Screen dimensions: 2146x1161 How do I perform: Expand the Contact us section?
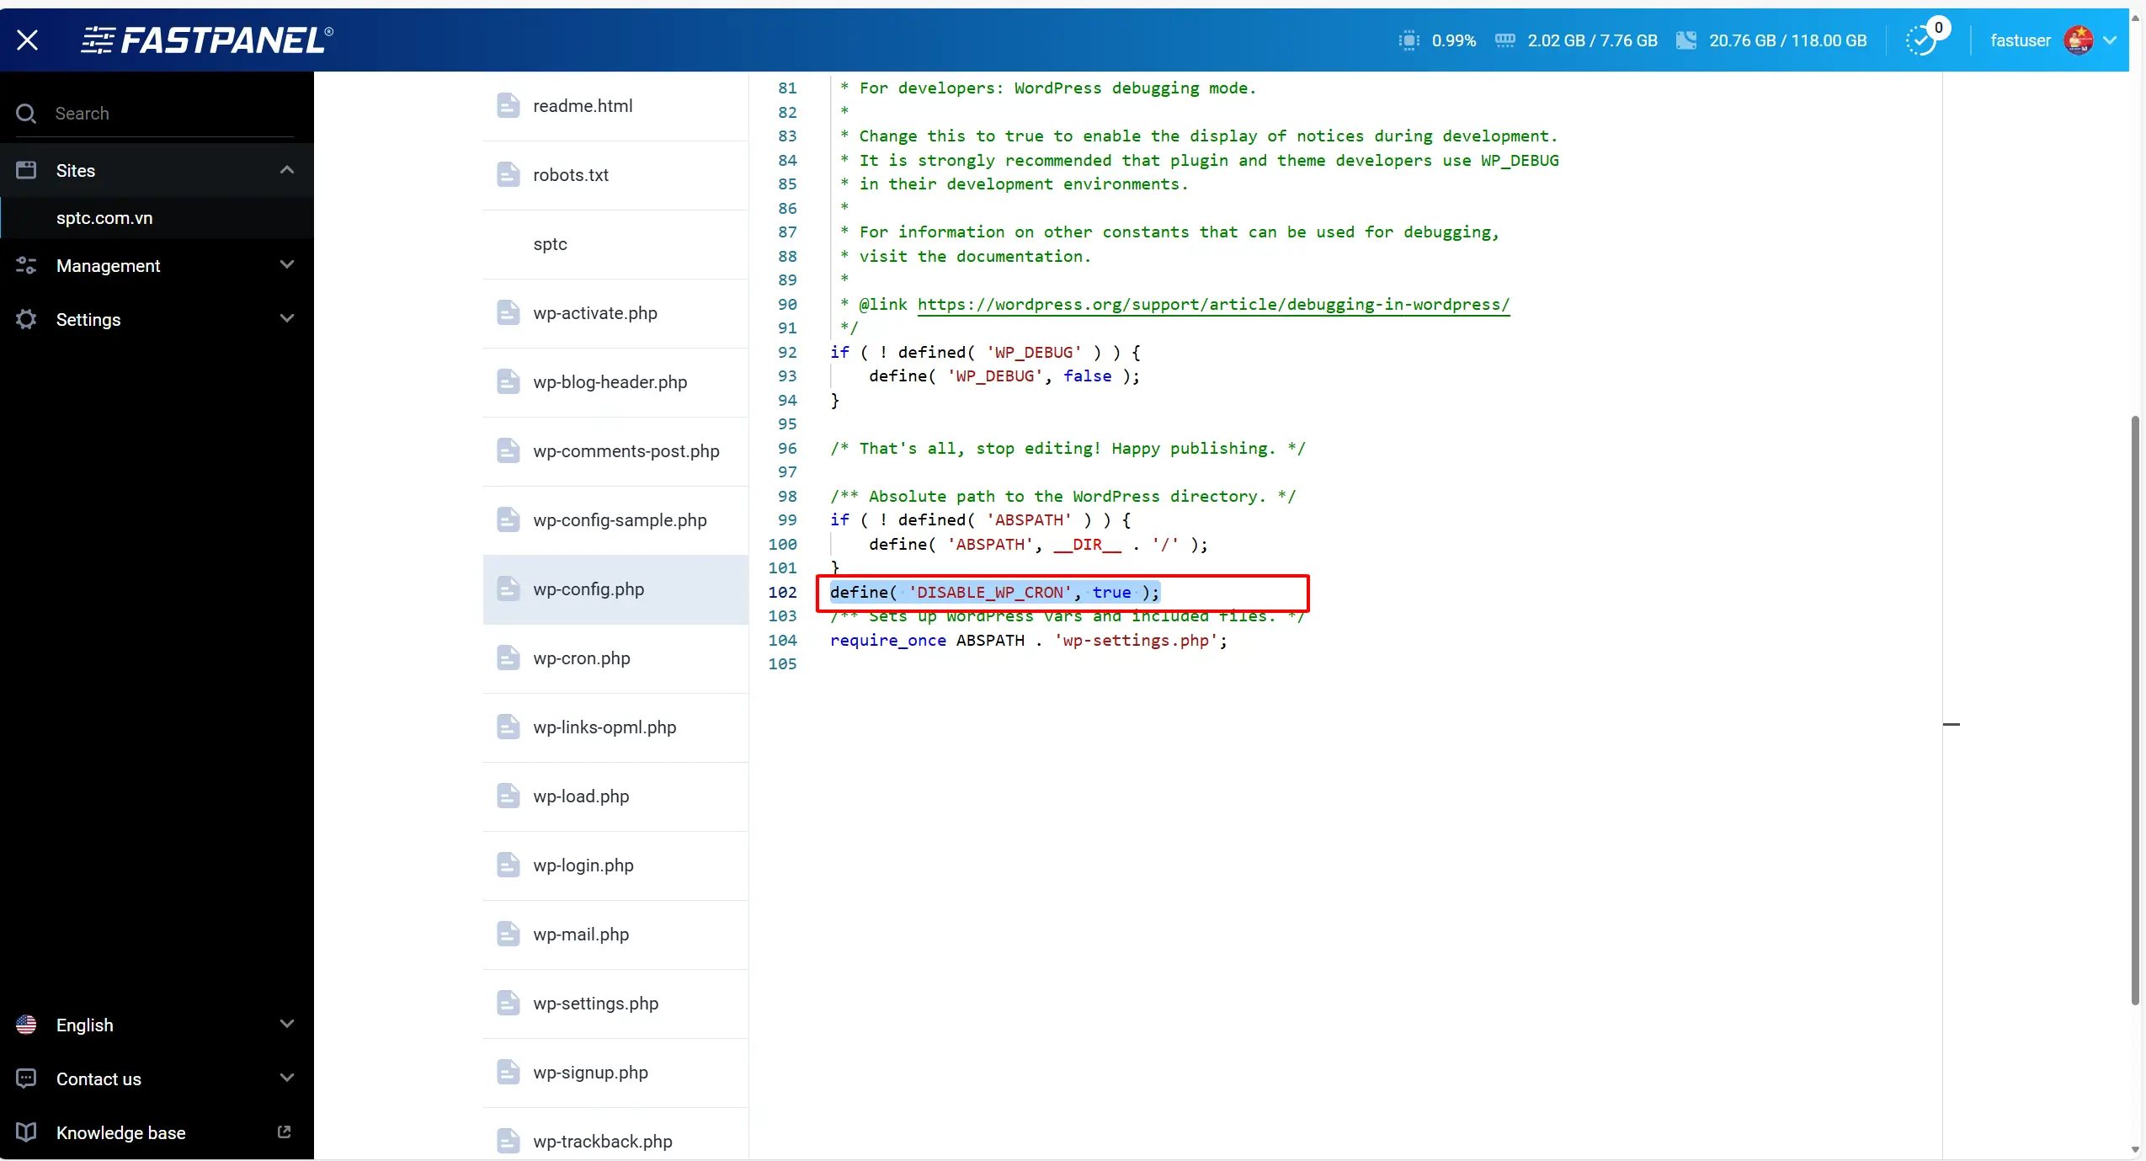coord(286,1078)
